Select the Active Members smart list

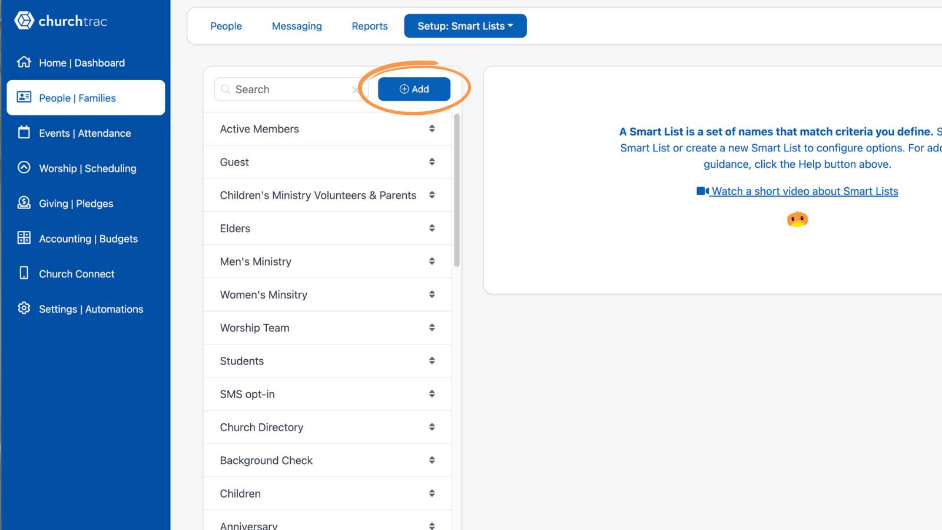[327, 129]
